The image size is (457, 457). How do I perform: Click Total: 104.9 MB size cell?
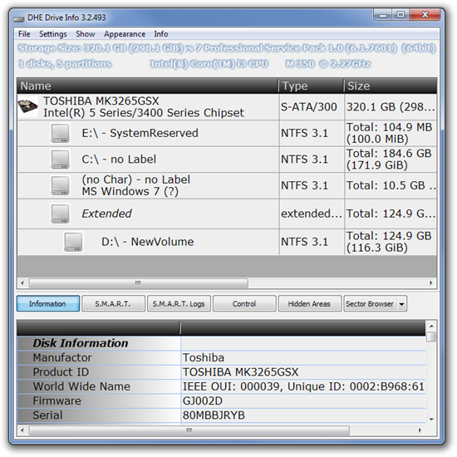click(391, 133)
